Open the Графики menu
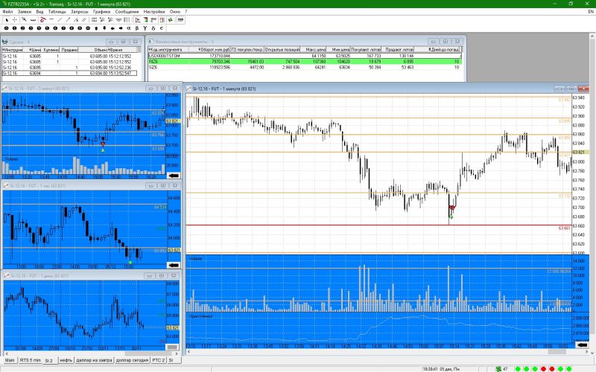This screenshot has width=596, height=372. [102, 11]
